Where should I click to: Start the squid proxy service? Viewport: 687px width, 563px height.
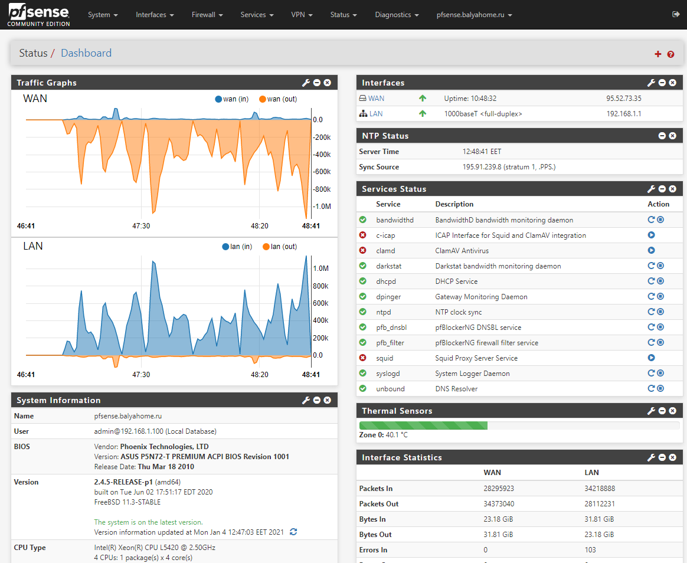tap(652, 358)
